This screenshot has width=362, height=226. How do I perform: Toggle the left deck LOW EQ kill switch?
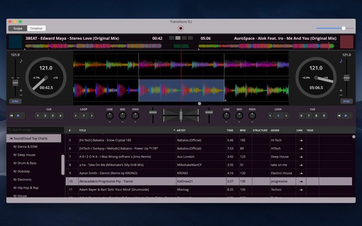(110, 122)
